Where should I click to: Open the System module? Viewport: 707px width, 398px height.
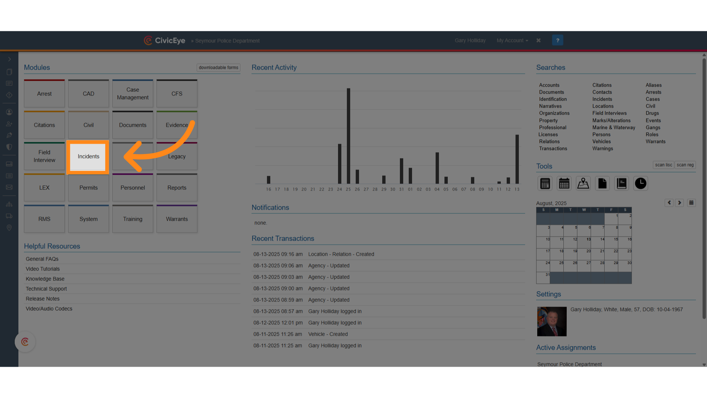[x=88, y=219]
